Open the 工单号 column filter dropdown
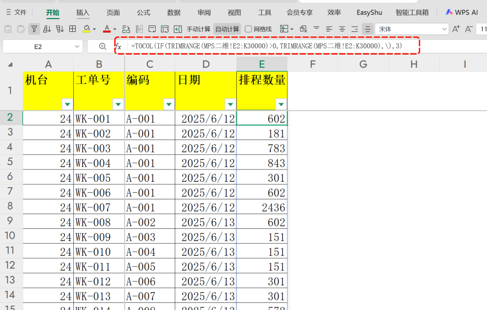Image resolution: width=487 pixels, height=310 pixels. coord(118,104)
